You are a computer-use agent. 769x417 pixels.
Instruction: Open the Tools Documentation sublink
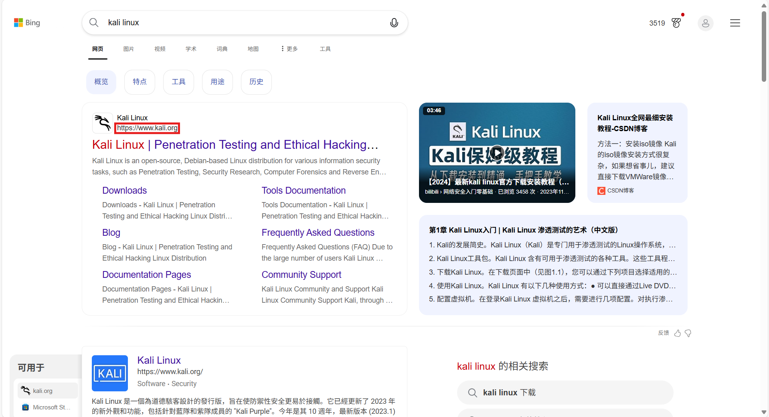(x=304, y=190)
